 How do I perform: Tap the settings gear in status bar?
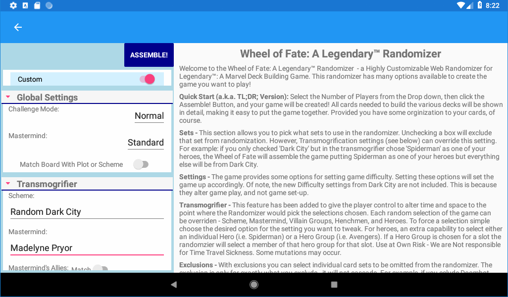coord(13,5)
